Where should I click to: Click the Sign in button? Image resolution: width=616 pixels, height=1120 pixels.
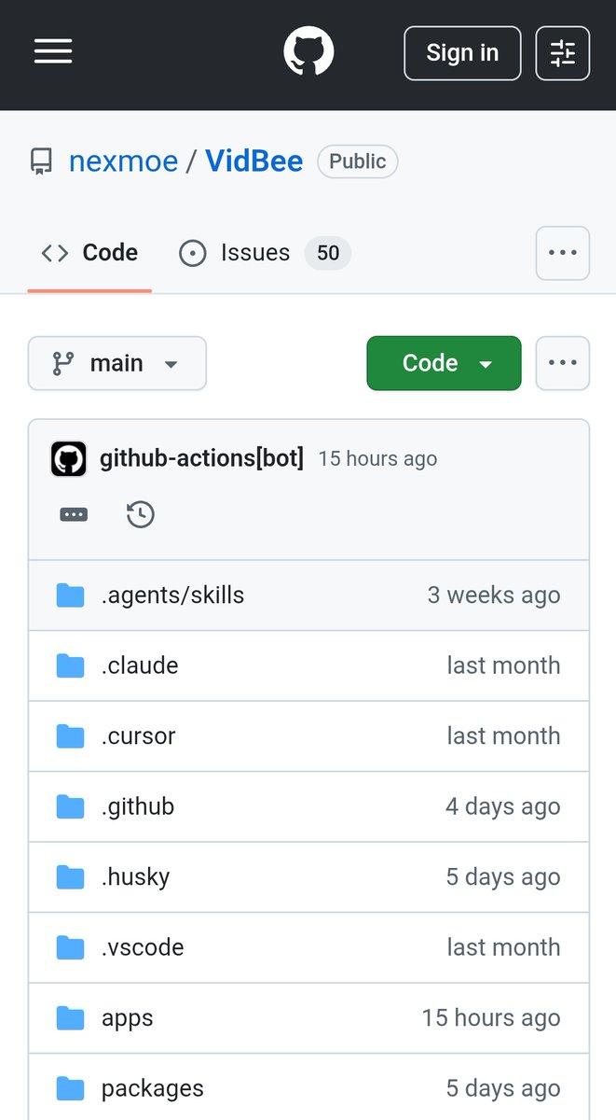[462, 53]
